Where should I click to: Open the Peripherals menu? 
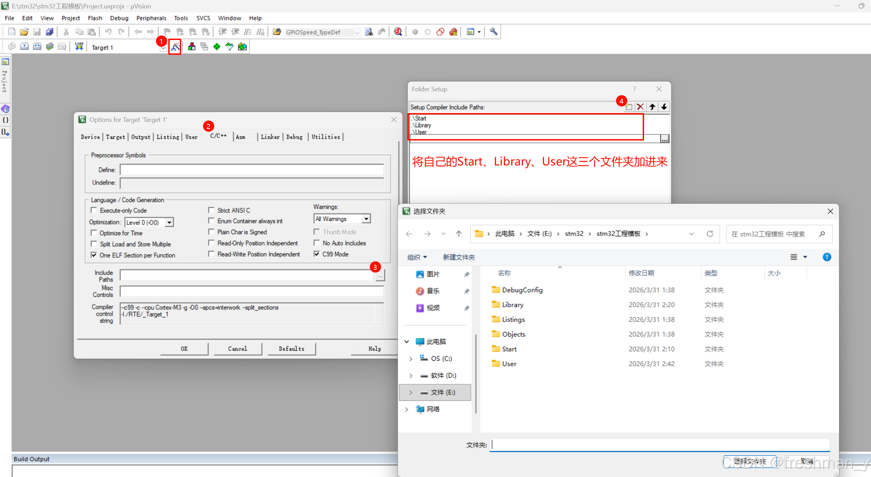151,18
